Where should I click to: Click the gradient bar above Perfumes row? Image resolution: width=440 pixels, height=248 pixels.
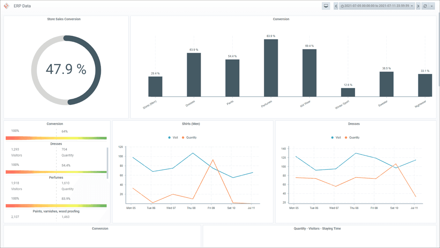click(56, 172)
